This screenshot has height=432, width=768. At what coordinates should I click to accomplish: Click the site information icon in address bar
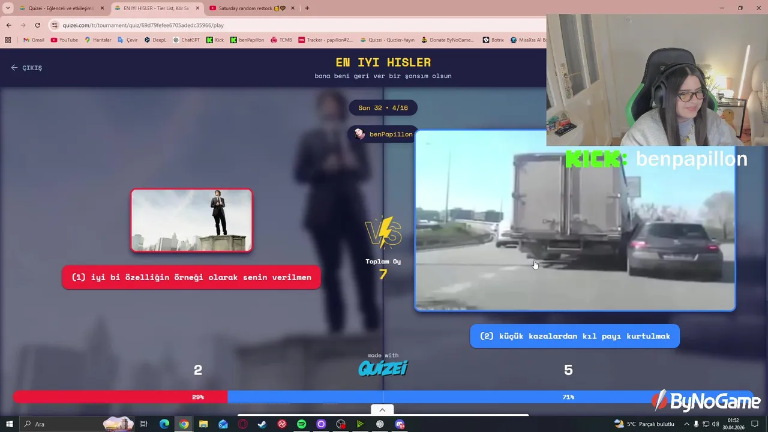click(55, 25)
